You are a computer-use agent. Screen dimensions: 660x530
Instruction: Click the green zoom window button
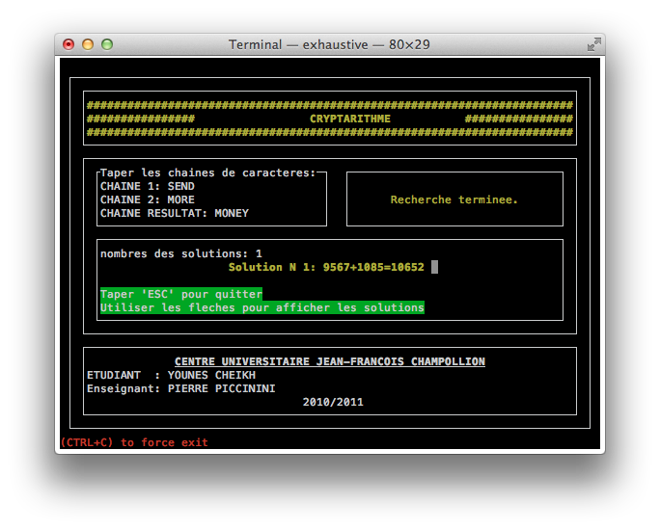[107, 44]
